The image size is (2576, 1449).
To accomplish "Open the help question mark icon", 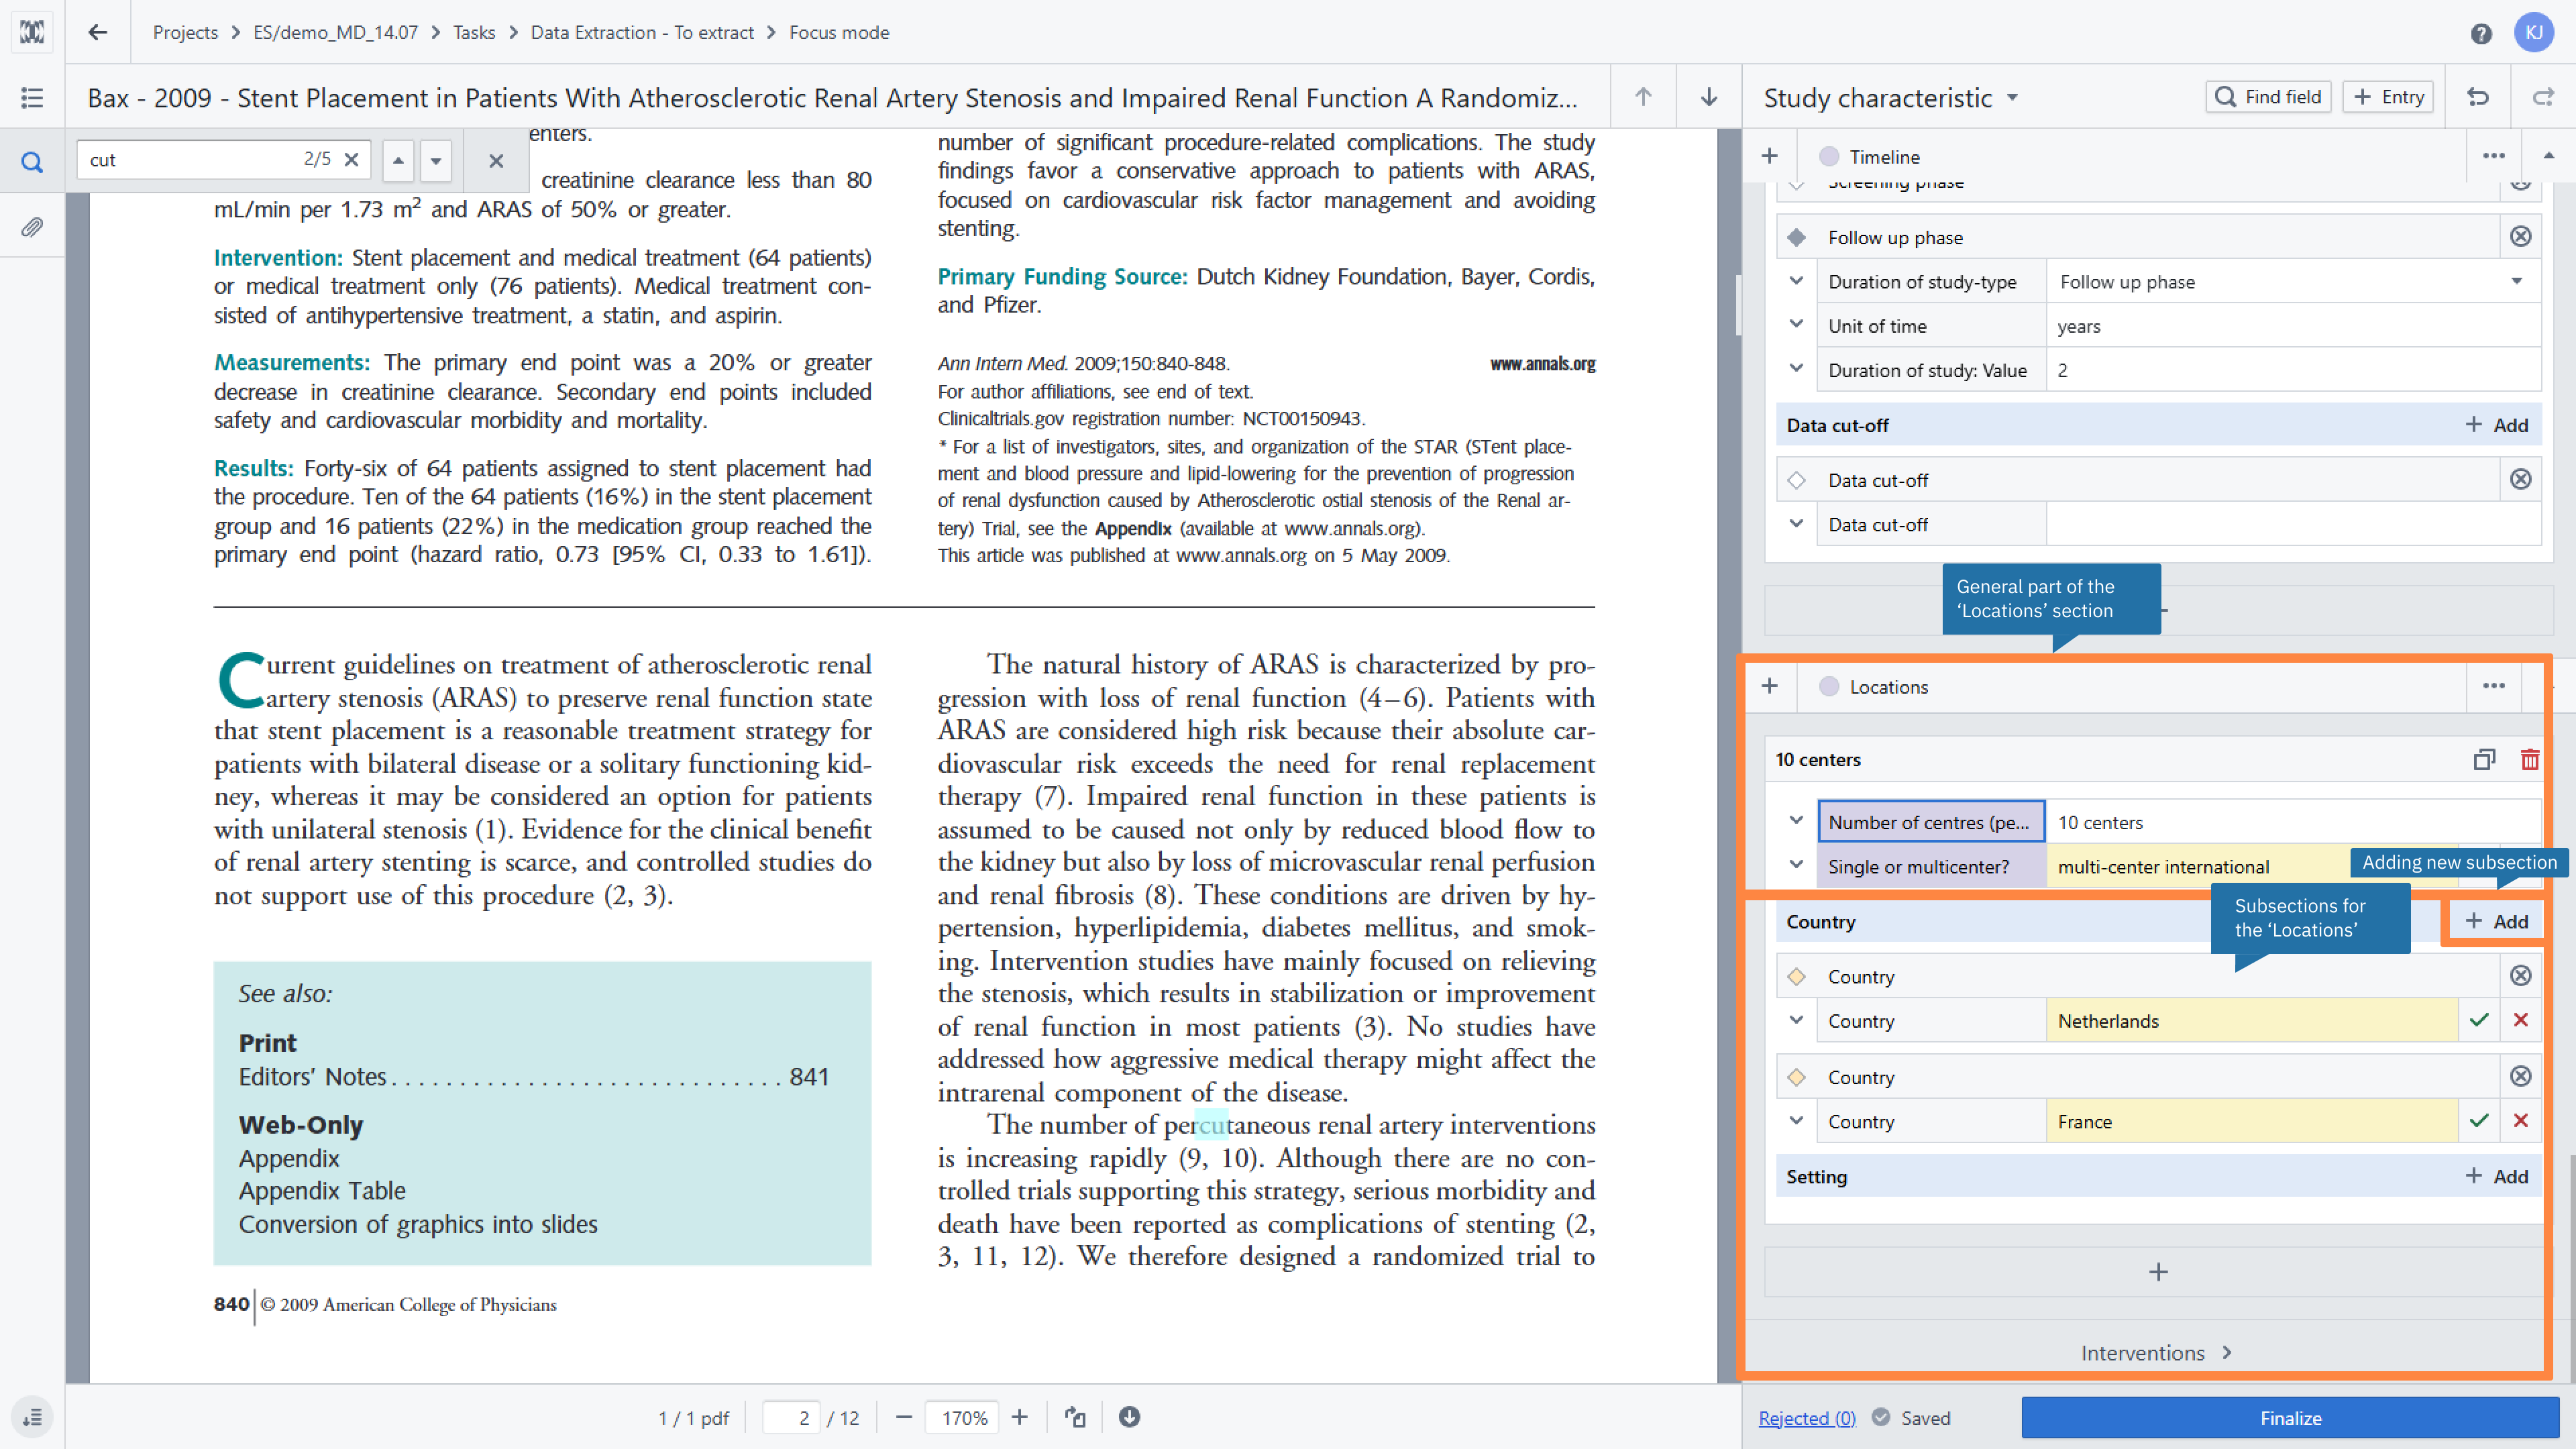I will click(2480, 33).
